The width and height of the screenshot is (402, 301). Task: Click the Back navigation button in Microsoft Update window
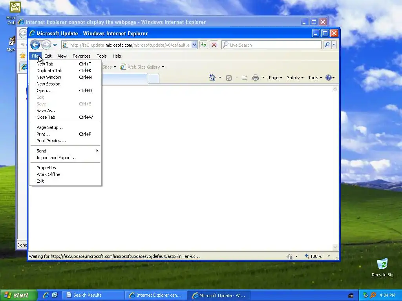pos(35,45)
